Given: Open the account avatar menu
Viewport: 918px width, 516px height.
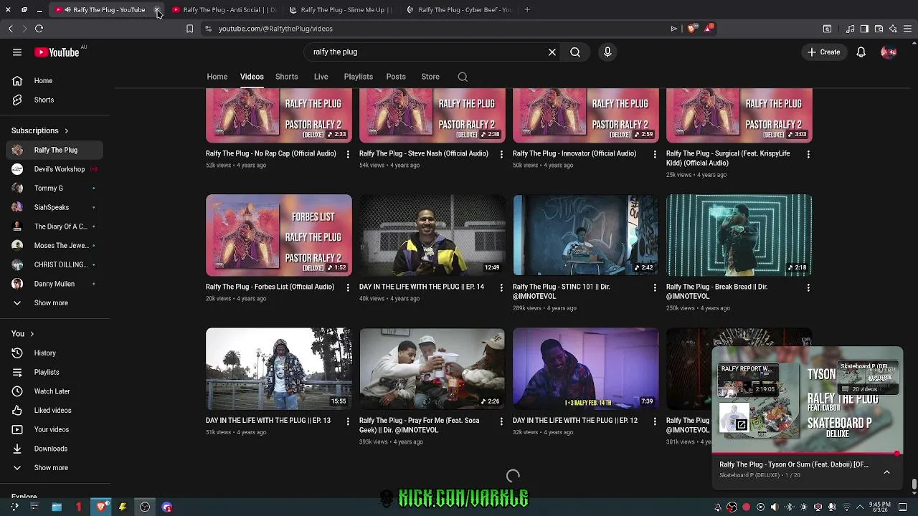Looking at the screenshot, I should 889,52.
